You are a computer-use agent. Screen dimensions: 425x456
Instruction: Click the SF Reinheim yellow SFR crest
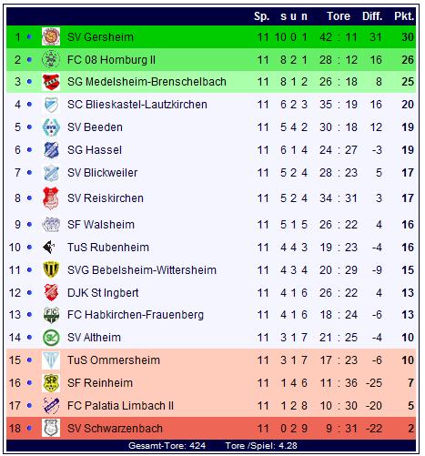pos(51,383)
